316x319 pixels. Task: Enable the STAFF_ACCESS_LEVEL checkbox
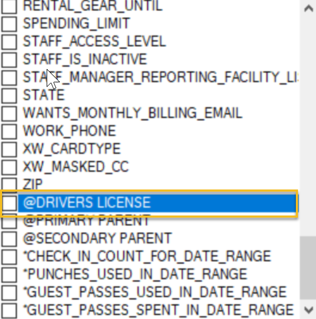tap(9, 42)
